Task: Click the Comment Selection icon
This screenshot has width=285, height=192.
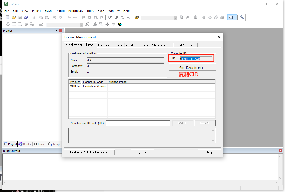Action: [x=122, y=17]
